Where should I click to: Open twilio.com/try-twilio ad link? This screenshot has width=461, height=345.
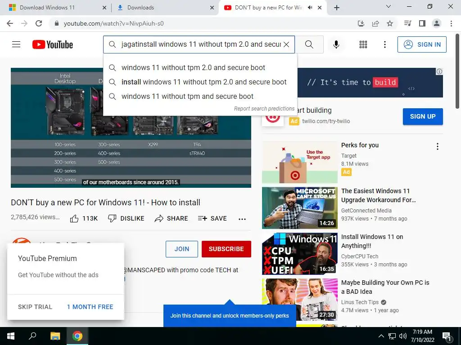pos(326,121)
